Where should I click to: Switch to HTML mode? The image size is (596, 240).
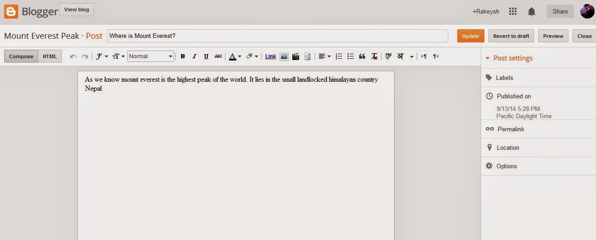click(x=50, y=56)
